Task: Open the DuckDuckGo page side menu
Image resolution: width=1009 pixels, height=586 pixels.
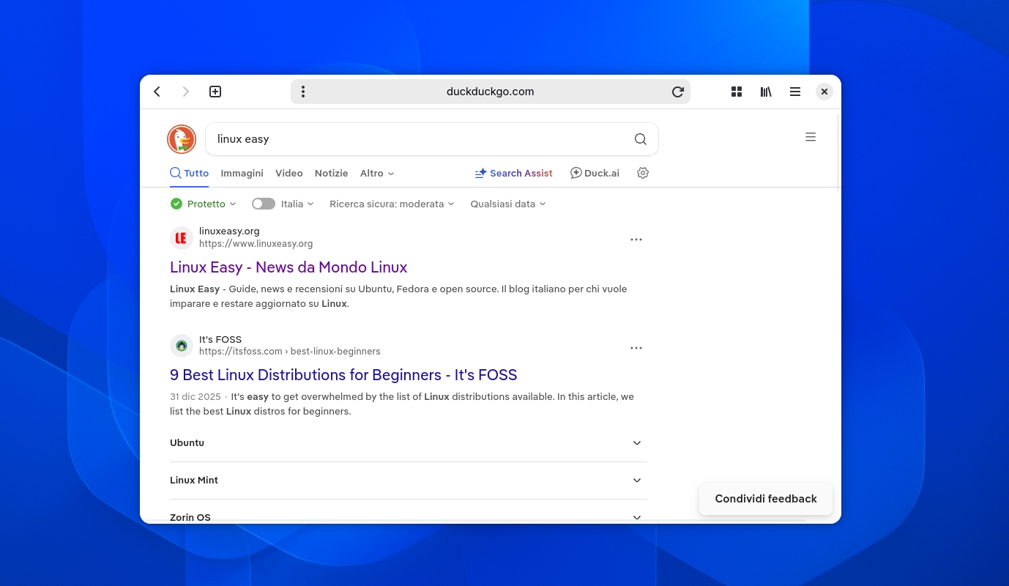Action: pyautogui.click(x=811, y=137)
